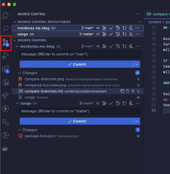Open more actions for top congo row
The width and height of the screenshot is (170, 174).
pos(138,34)
